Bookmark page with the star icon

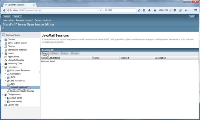(x=139, y=10)
